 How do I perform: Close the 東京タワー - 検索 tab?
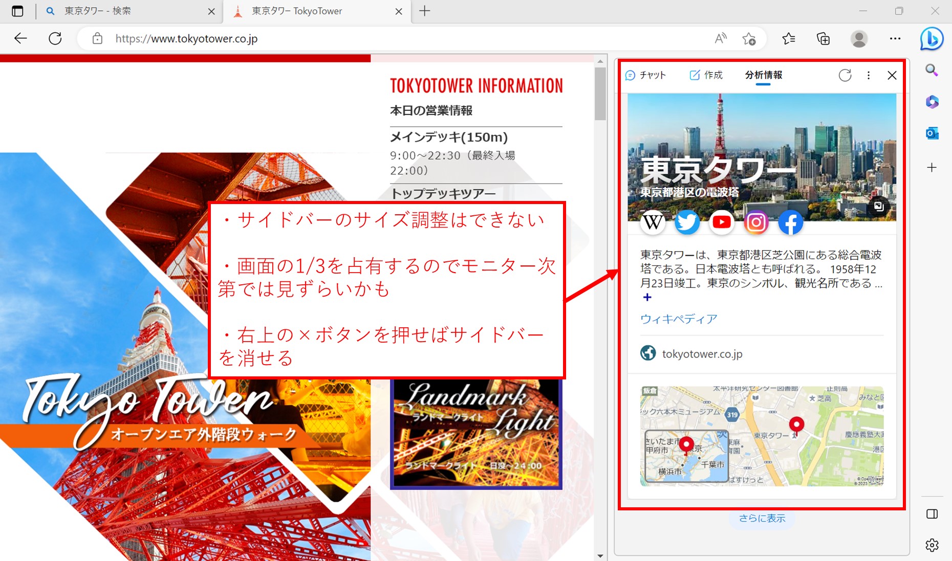tap(211, 11)
